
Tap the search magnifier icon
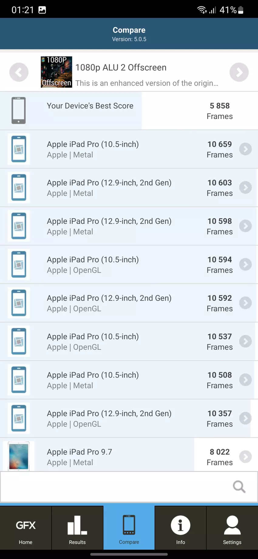pos(239,487)
